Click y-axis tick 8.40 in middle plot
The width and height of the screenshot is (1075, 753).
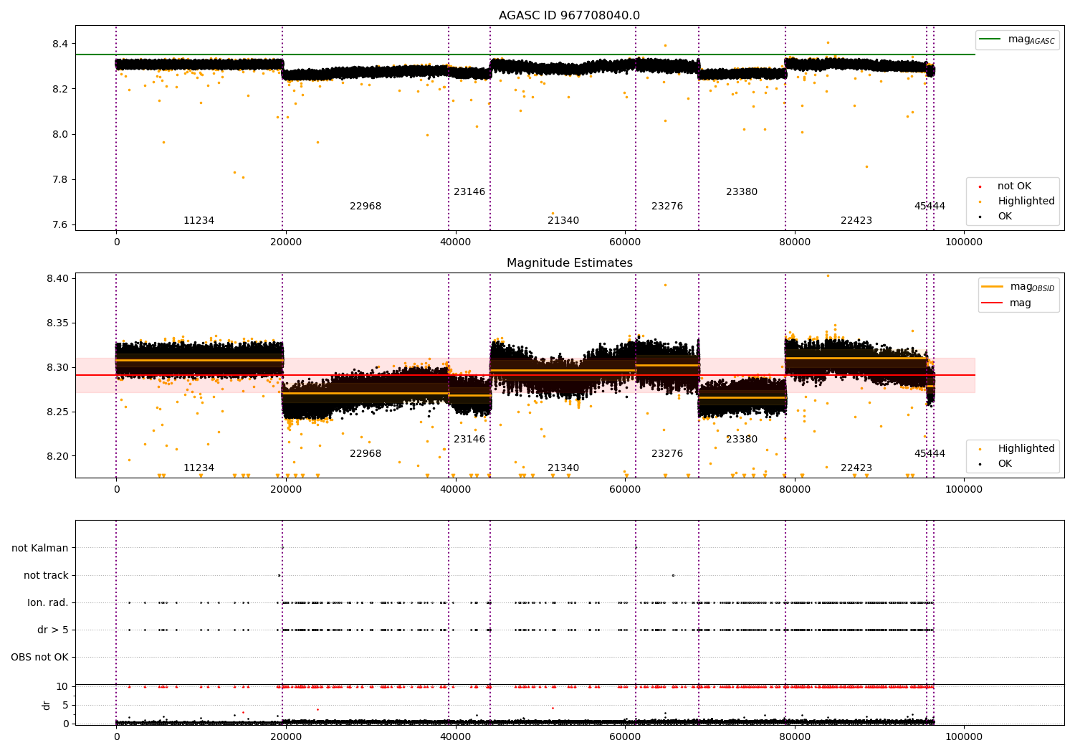57,278
